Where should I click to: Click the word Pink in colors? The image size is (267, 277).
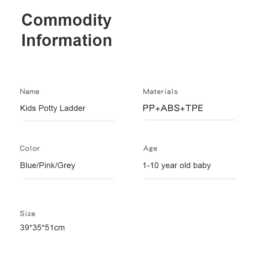(x=47, y=165)
